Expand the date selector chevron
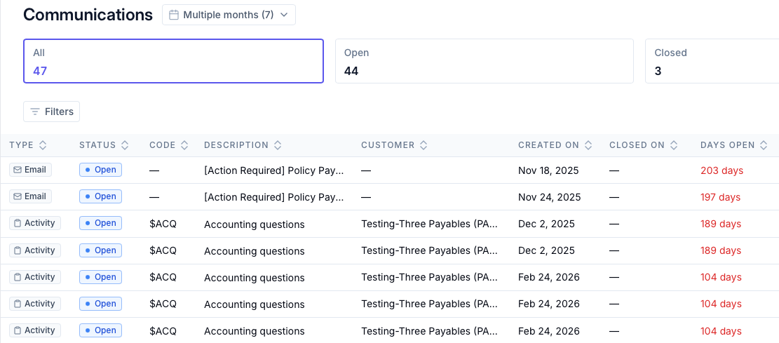The image size is (779, 343). click(284, 15)
